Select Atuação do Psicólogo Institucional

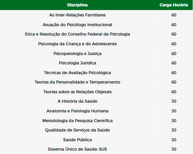point(77,25)
